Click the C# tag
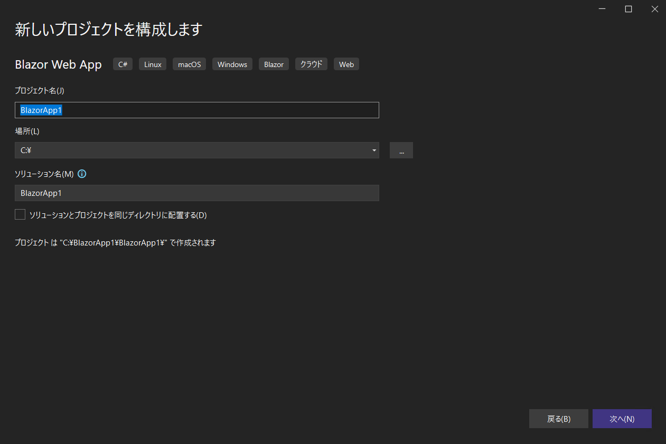 click(x=123, y=64)
